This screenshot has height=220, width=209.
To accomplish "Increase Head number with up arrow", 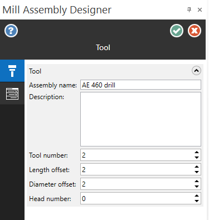I will pos(197,196).
